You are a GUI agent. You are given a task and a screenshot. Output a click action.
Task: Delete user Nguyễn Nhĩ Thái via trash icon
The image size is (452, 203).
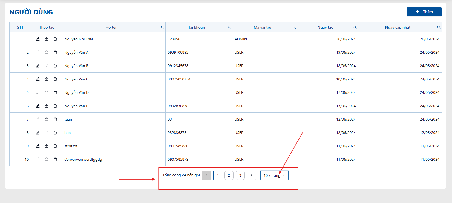(55, 39)
